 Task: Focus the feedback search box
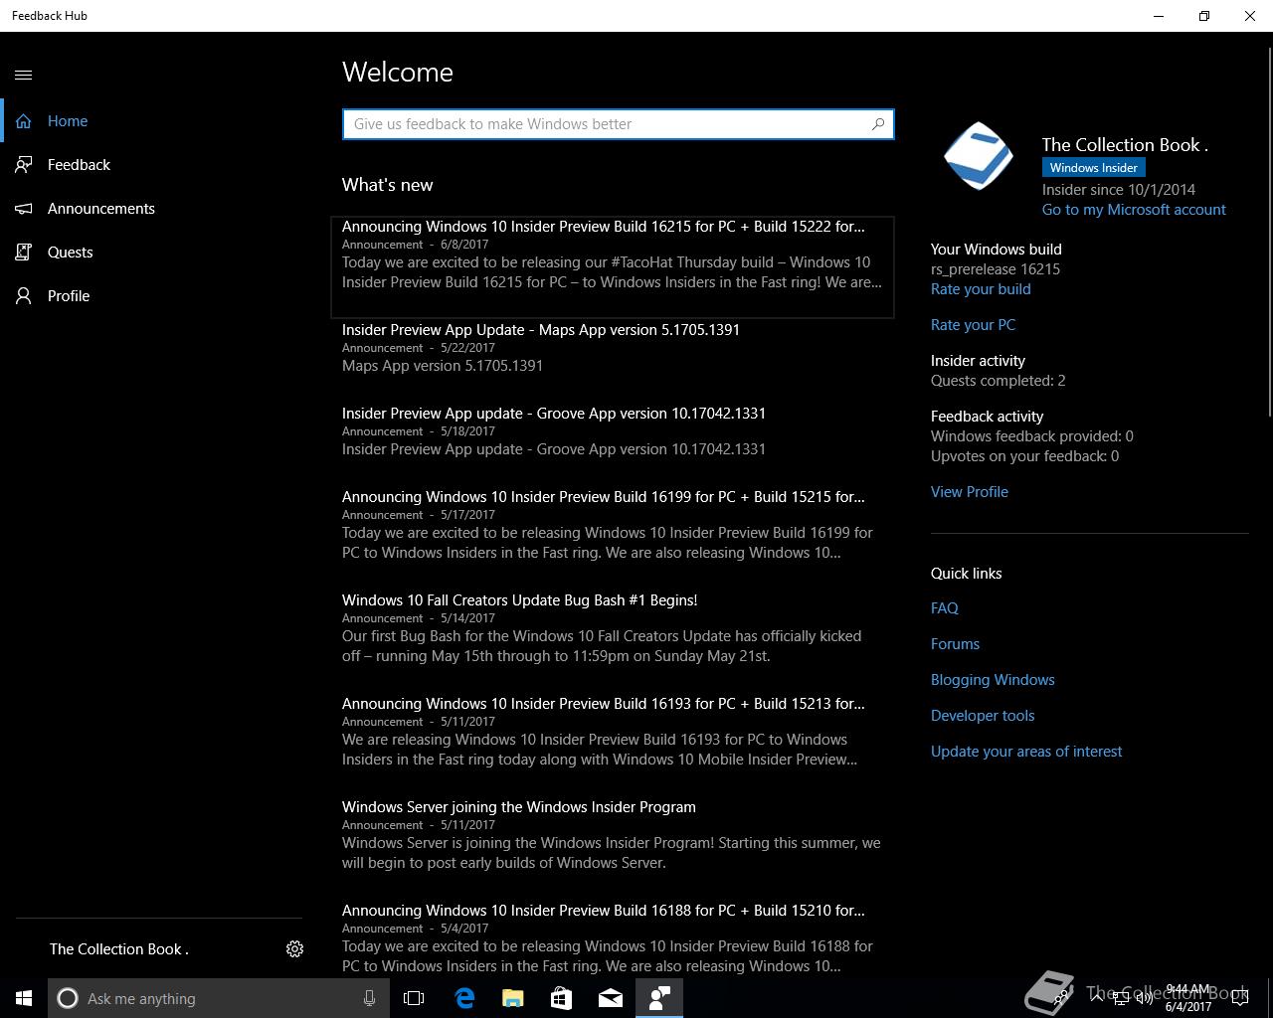(x=618, y=124)
